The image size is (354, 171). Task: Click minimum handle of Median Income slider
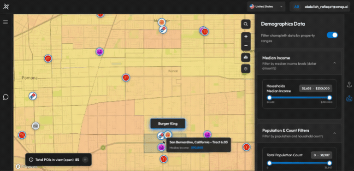point(269,98)
